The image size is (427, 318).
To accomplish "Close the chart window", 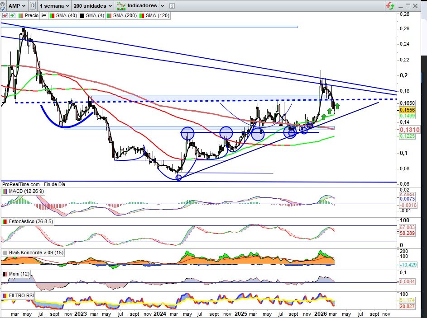I will pos(415,6).
